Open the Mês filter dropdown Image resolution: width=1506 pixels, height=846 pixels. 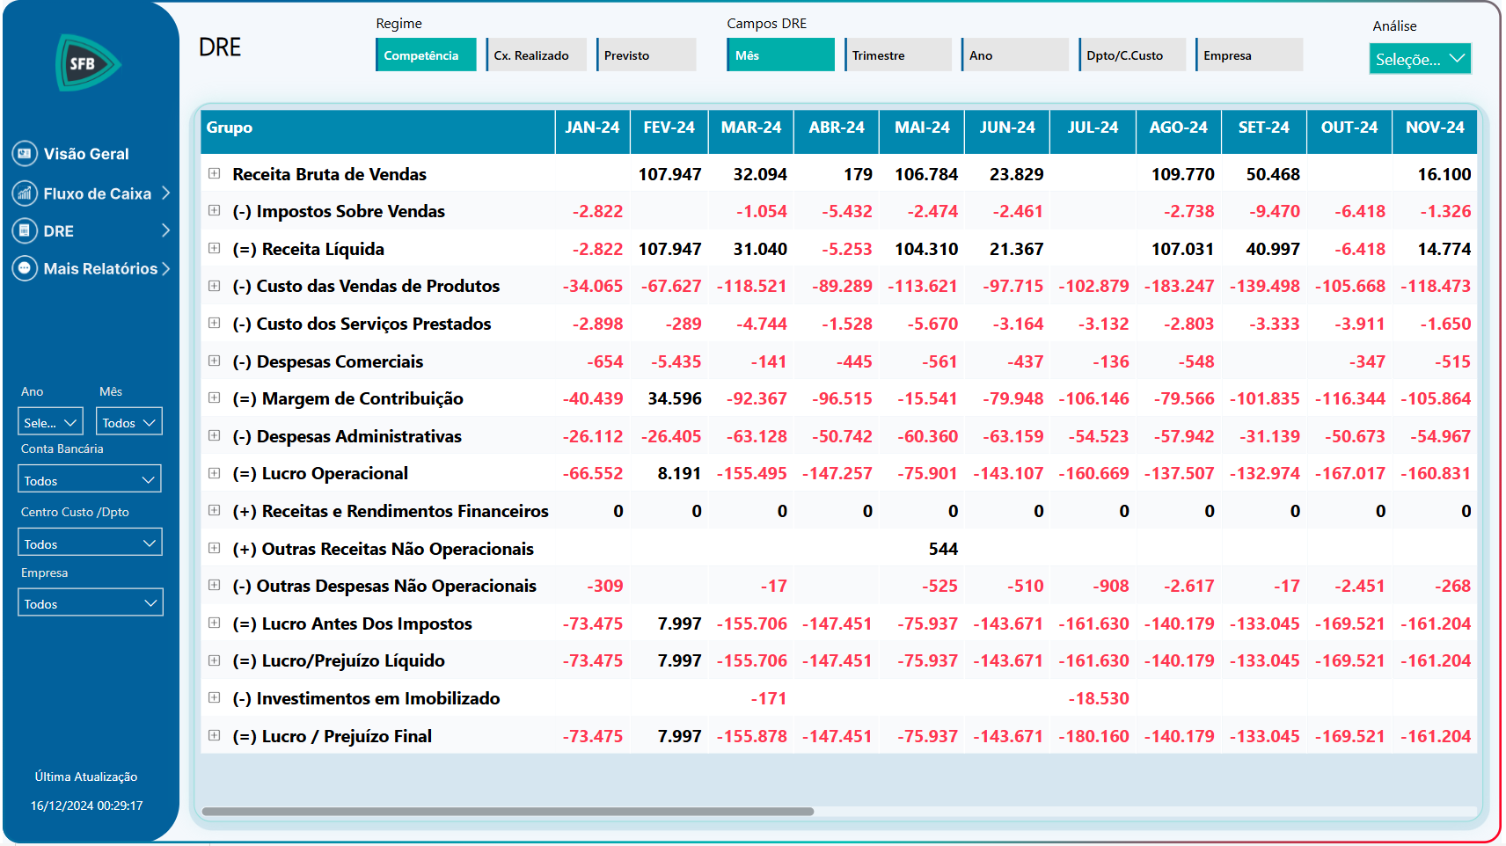click(129, 422)
